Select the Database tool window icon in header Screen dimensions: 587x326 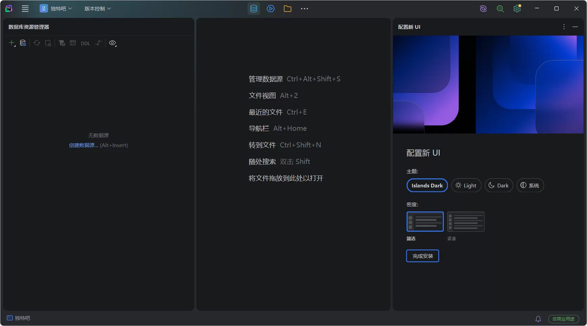coord(254,8)
